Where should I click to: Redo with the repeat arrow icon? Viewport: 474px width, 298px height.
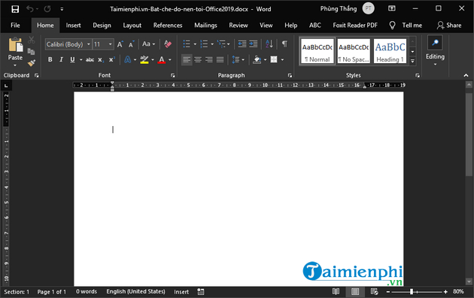tap(47, 9)
